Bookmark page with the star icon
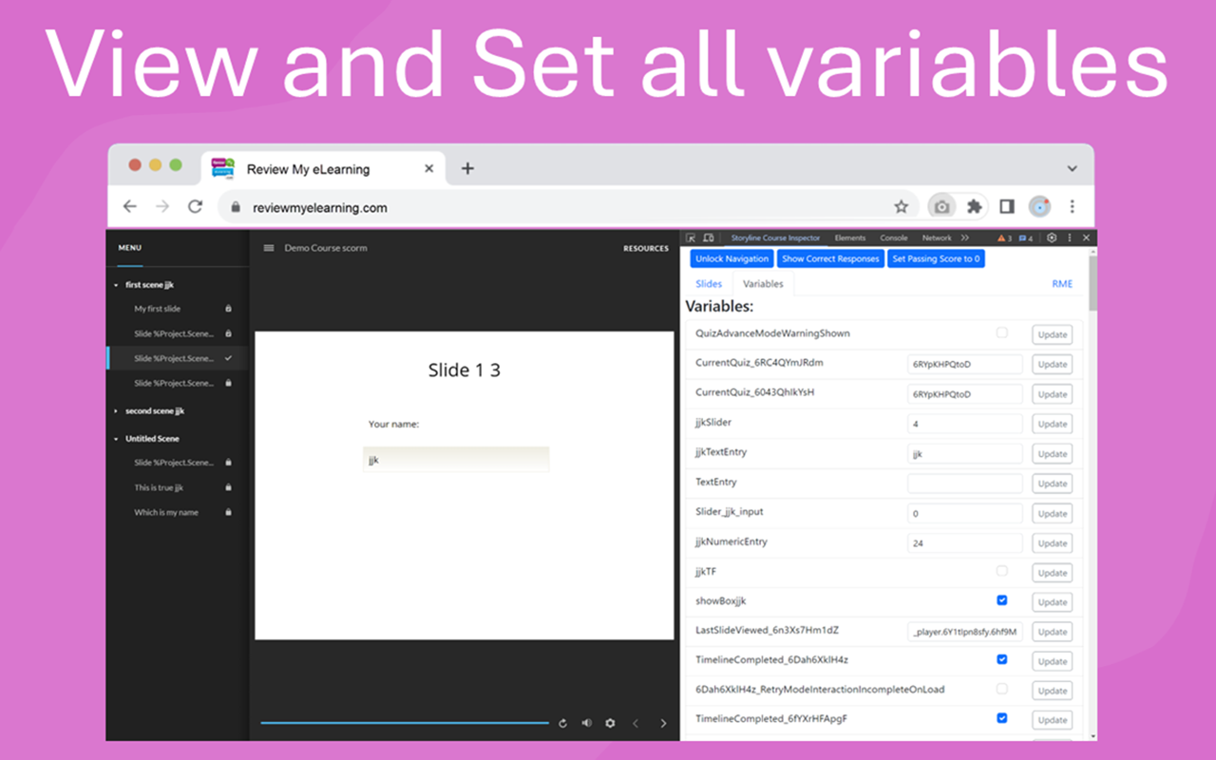Image resolution: width=1216 pixels, height=760 pixels. click(901, 207)
